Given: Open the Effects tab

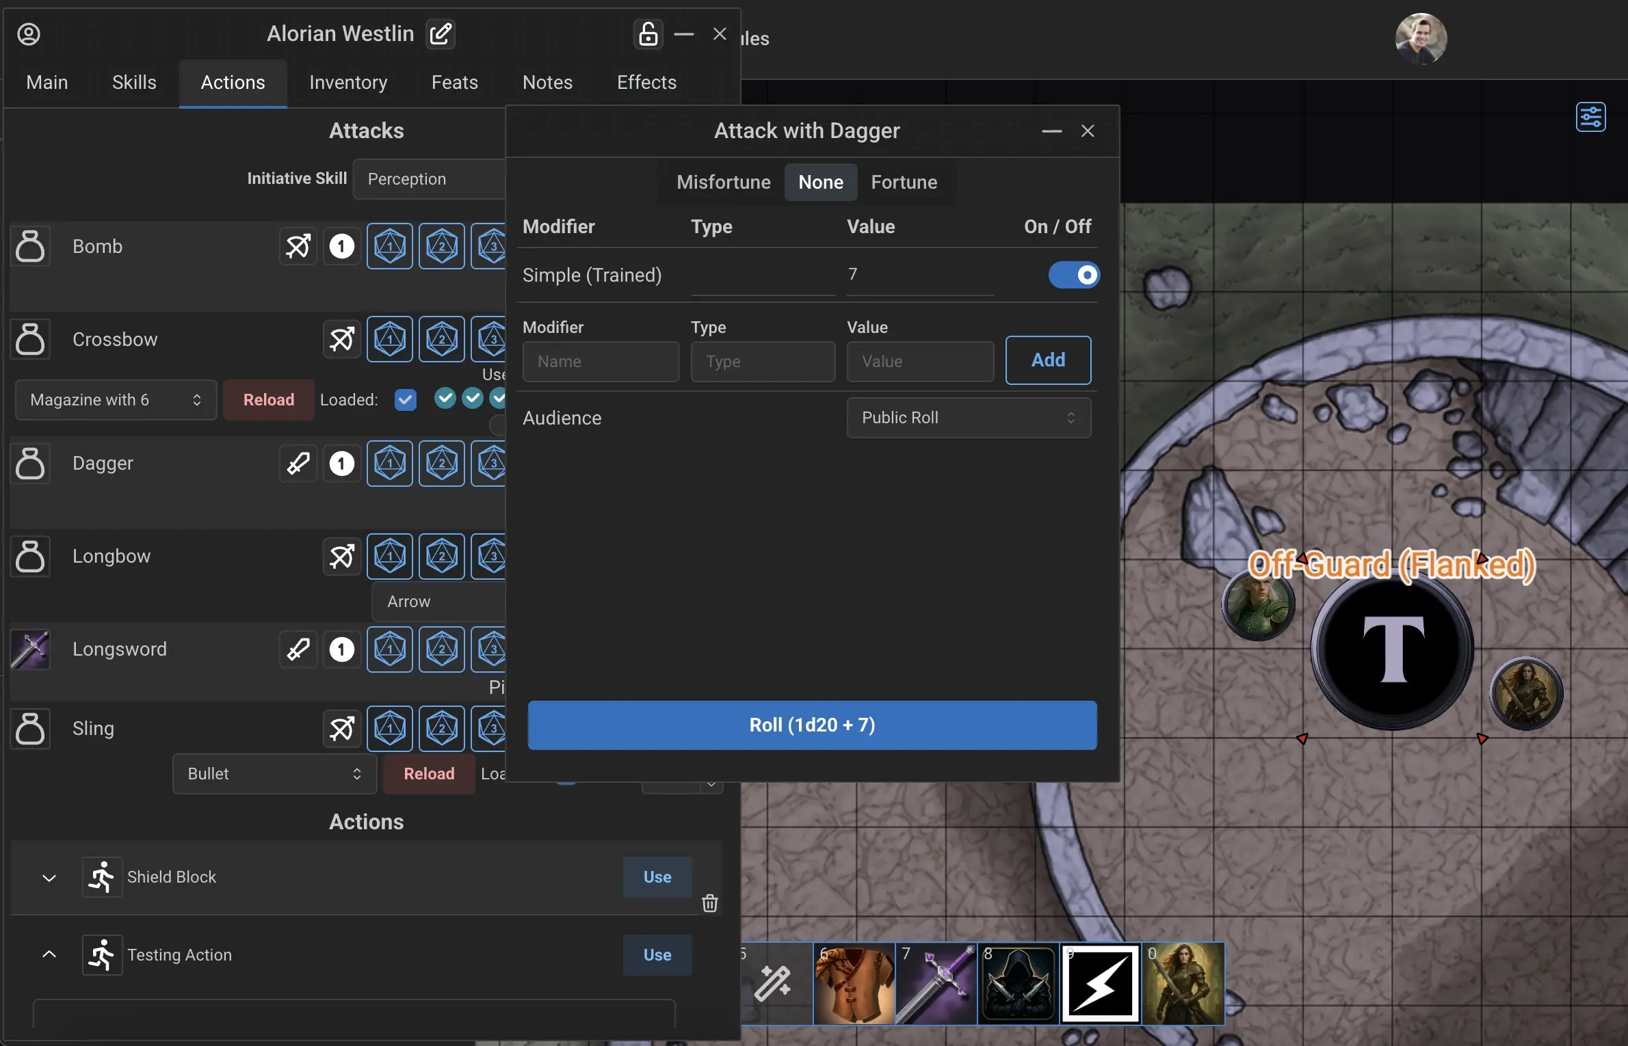Looking at the screenshot, I should [645, 82].
